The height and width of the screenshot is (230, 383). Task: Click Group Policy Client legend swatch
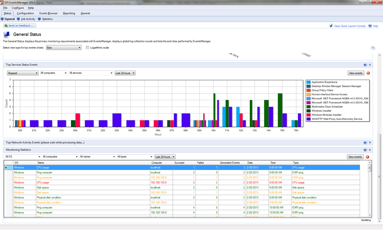[308, 90]
